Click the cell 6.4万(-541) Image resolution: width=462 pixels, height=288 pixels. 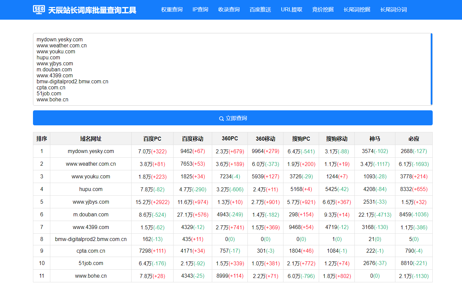point(301,151)
